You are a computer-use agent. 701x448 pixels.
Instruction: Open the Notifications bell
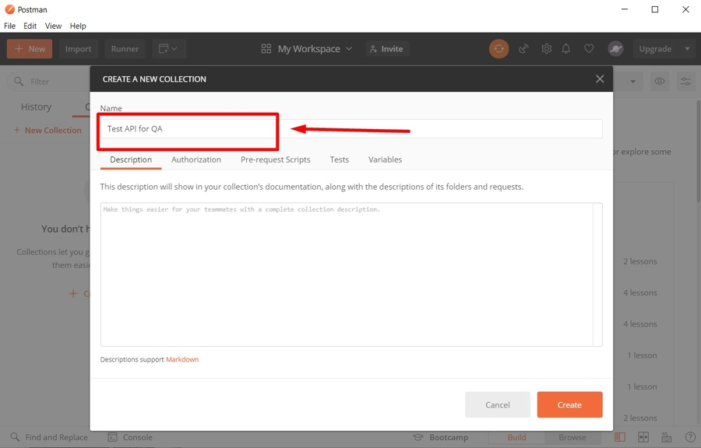pyautogui.click(x=566, y=48)
